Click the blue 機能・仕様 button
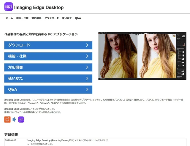Screen dimensions: 190x146 pos(48,56)
